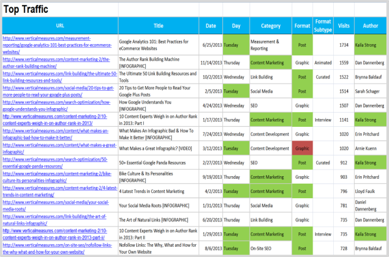
Task: Select the Daniel Dannenberg author cell
Action: (x=370, y=205)
